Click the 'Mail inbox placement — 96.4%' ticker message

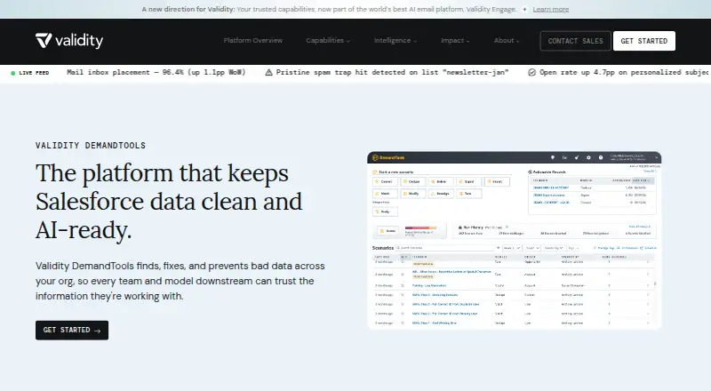pyautogui.click(x=156, y=73)
